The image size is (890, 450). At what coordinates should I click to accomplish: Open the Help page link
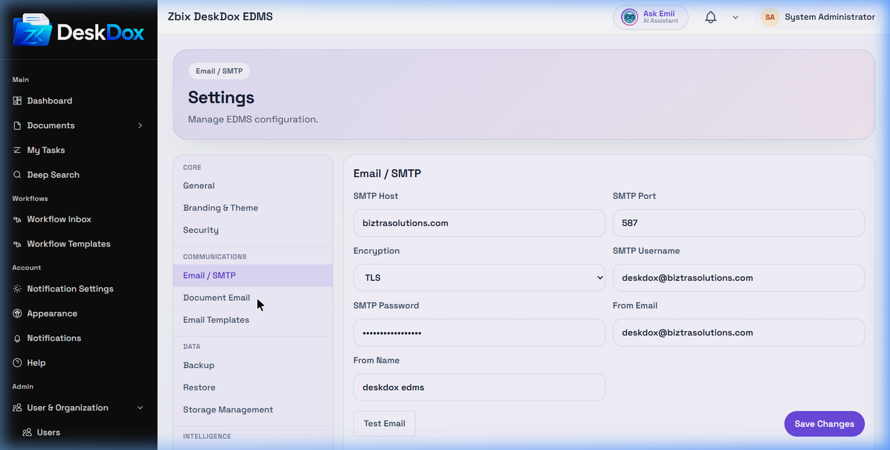[36, 362]
